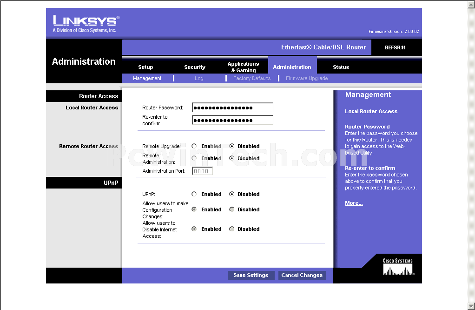This screenshot has height=310, width=475.
Task: Enable users to make Configuration Changes
Action: (194, 209)
